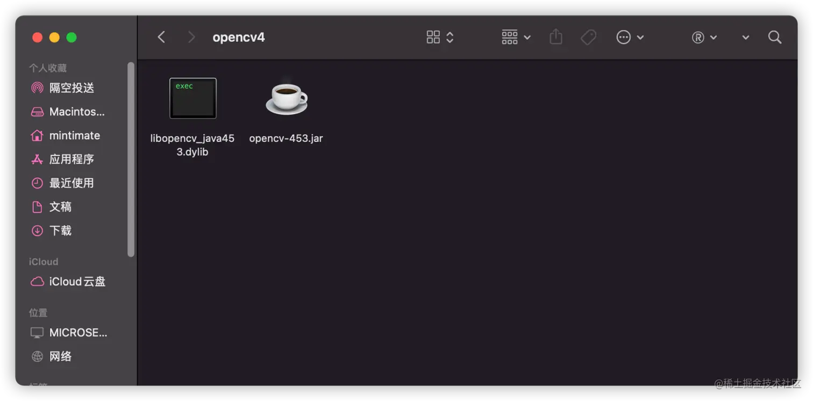The width and height of the screenshot is (813, 401).
Task: Click the 个人收藏 section header
Action: click(48, 68)
